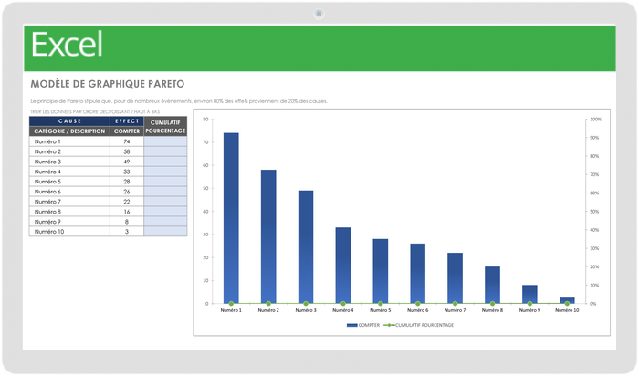Select the Numéro 9 table cell
The width and height of the screenshot is (639, 376).
(69, 221)
